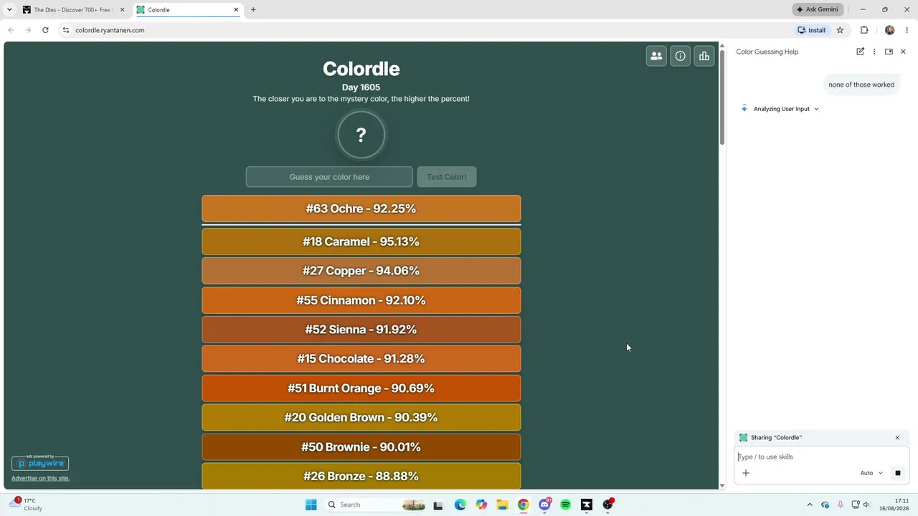Image resolution: width=918 pixels, height=516 pixels.
Task: Open the weather widget showing 17°C Cloudy
Action: 27,505
